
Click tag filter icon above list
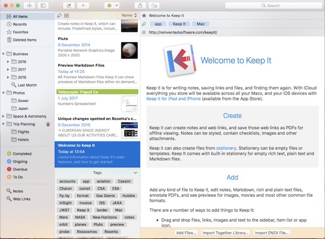click(x=59, y=15)
